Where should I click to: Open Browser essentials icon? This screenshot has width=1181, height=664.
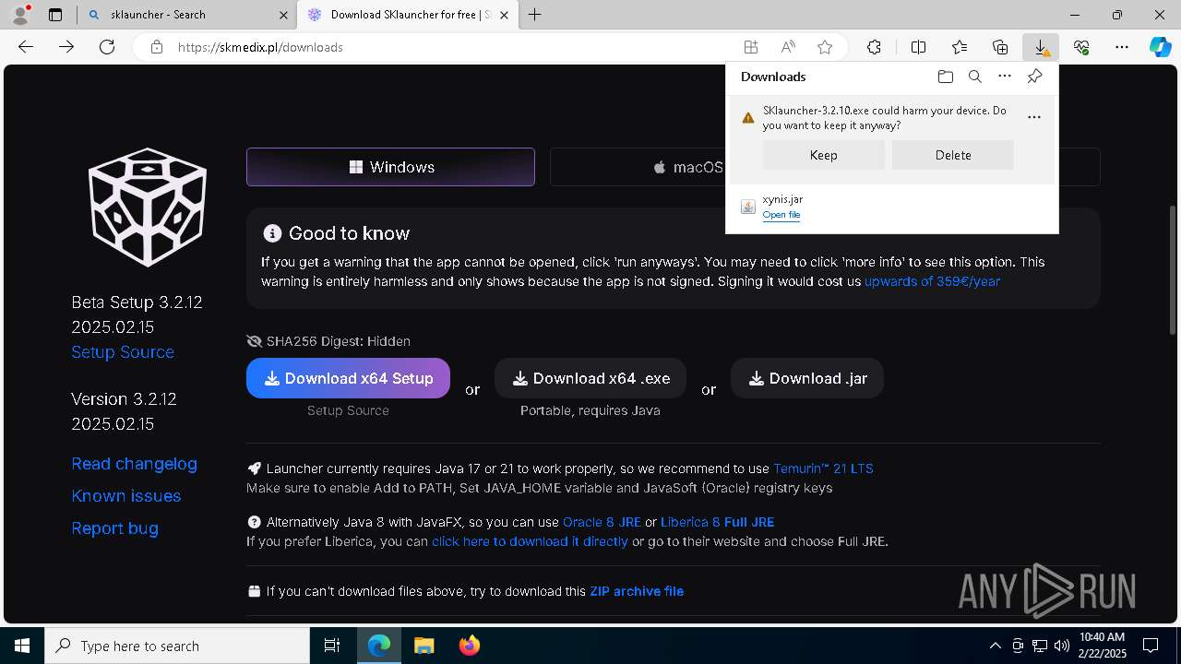click(x=1081, y=47)
